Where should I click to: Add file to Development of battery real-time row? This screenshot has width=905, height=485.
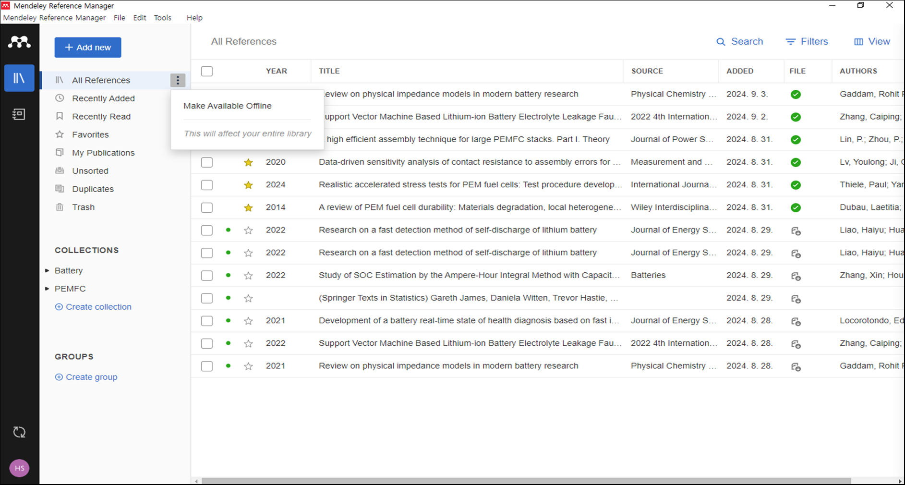pos(796,321)
